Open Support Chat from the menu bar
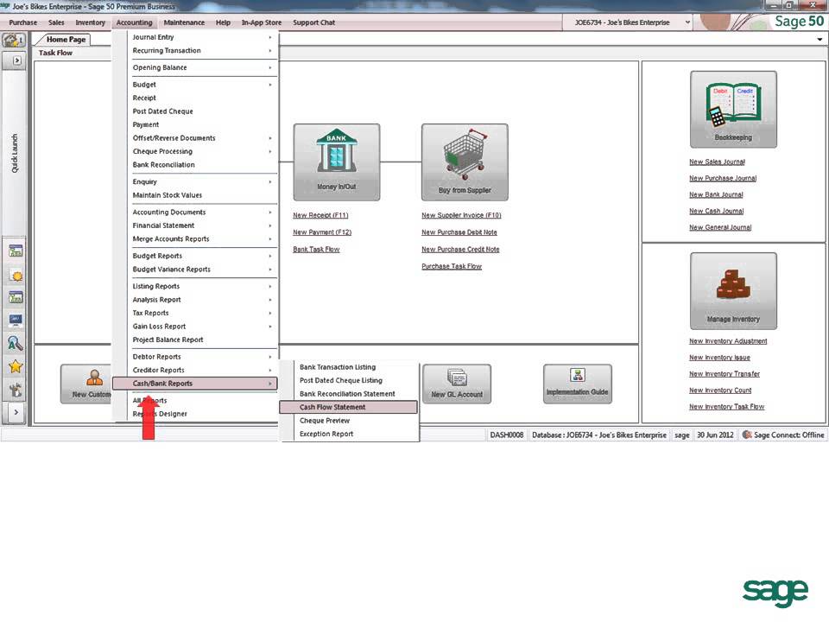 [x=314, y=22]
